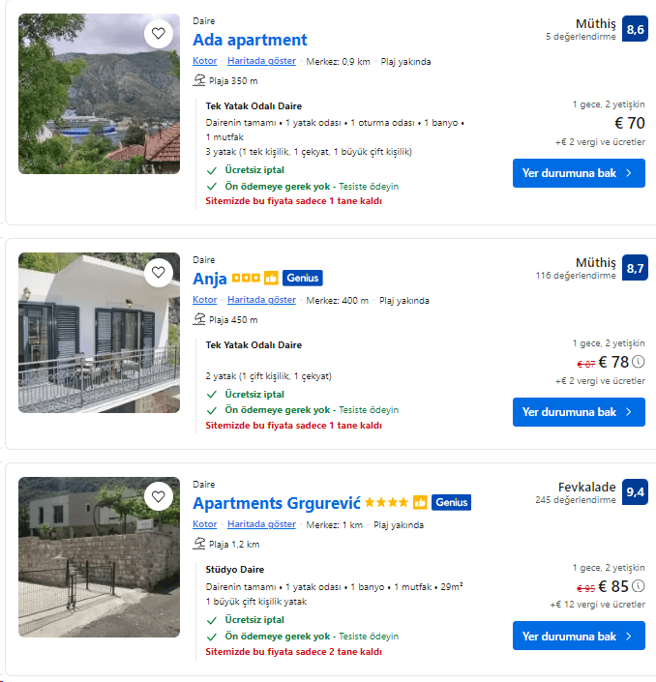Check availability button for Anja

[x=579, y=412]
